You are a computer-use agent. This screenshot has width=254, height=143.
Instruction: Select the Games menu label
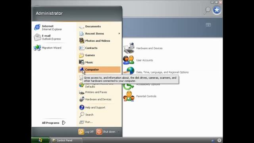point(90,55)
